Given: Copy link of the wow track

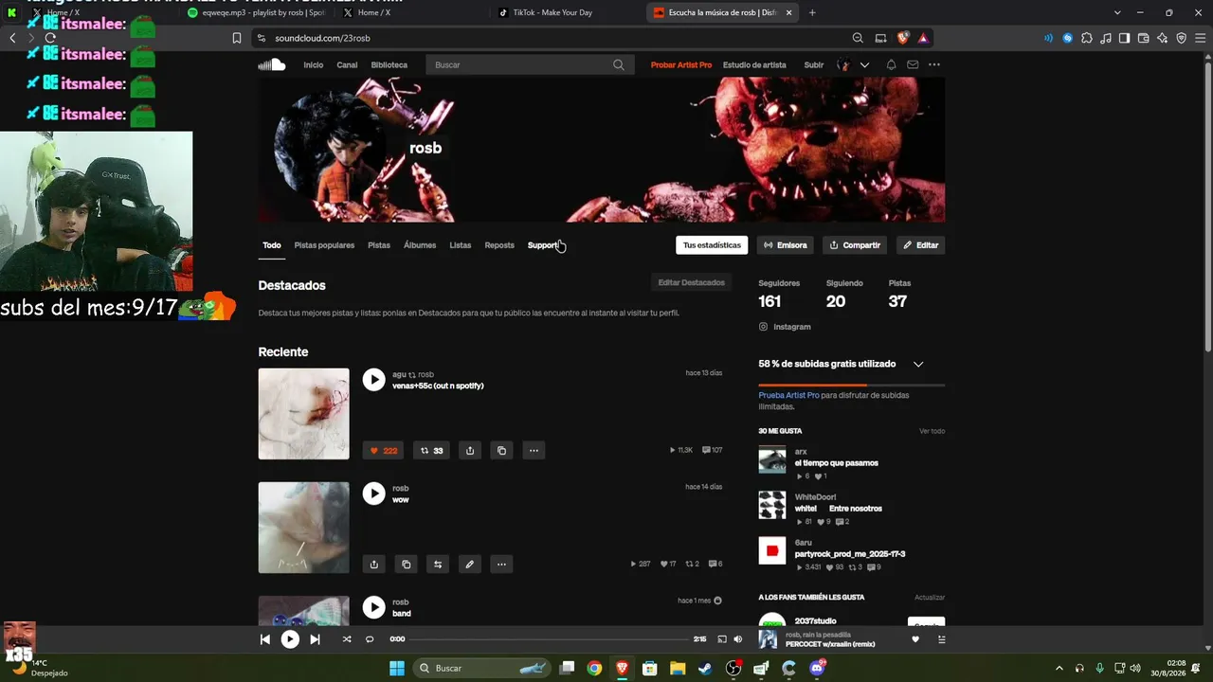Looking at the screenshot, I should 407,565.
